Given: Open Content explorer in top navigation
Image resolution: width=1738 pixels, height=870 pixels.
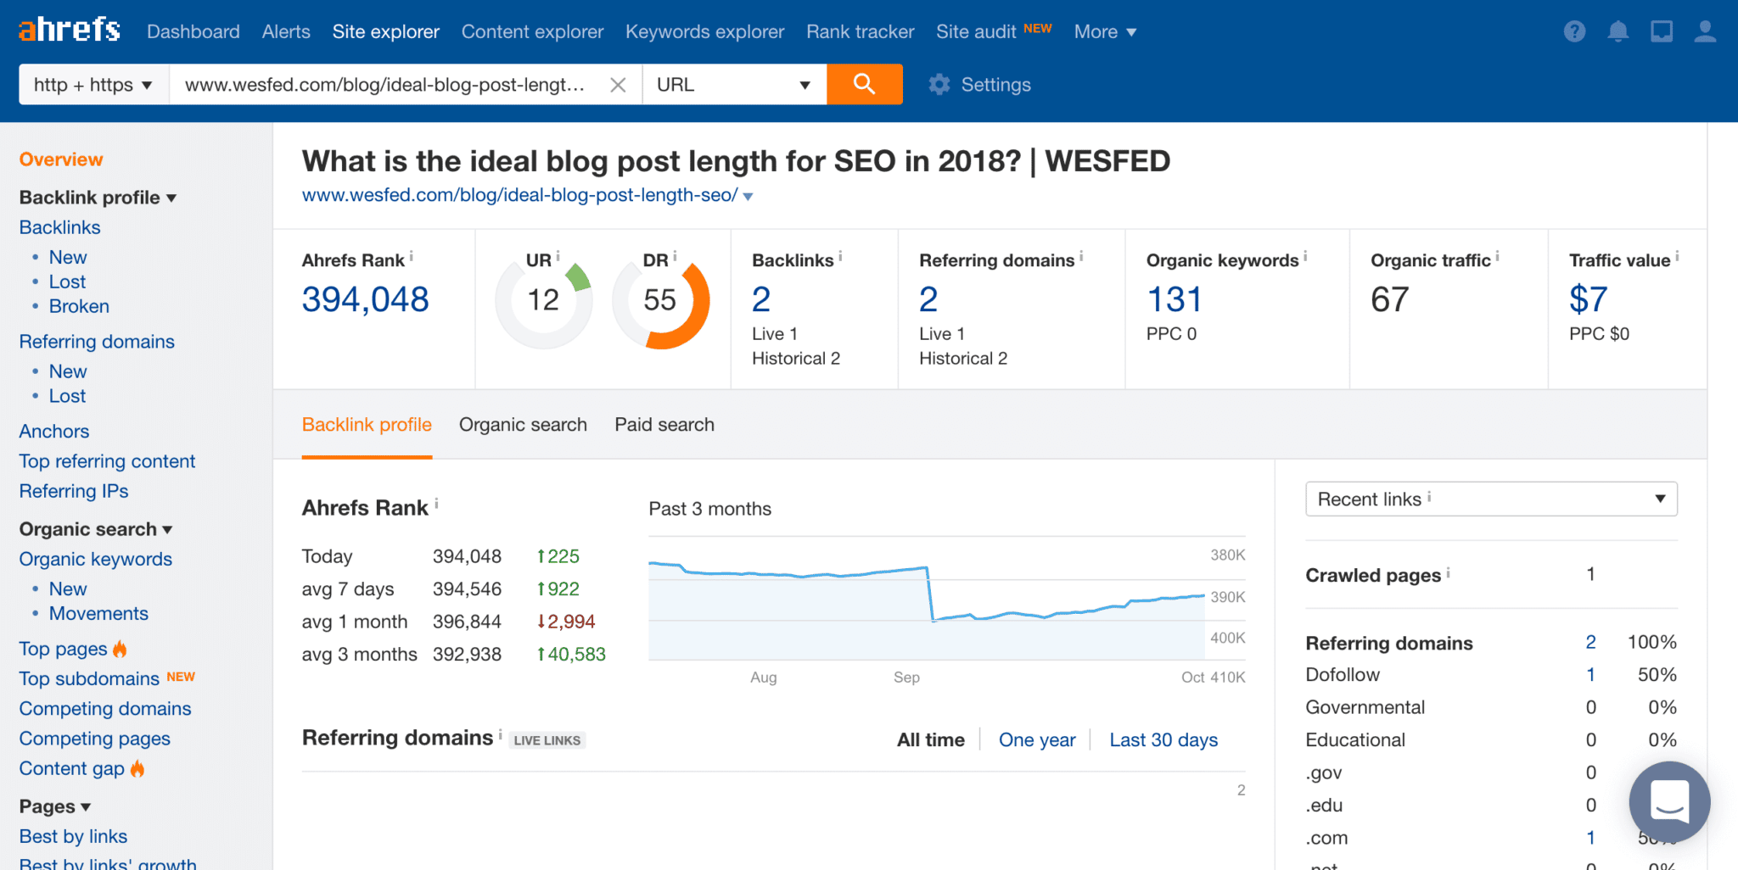Looking at the screenshot, I should pyautogui.click(x=532, y=31).
